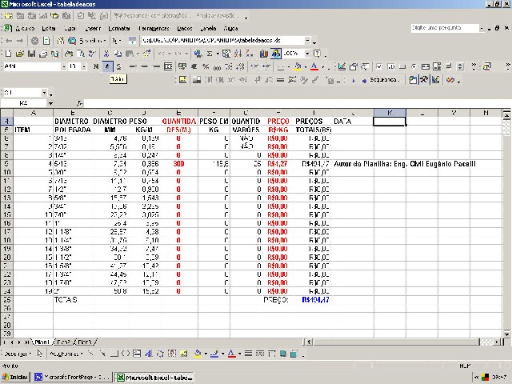The image size is (512, 384).
Task: Click the formula bar function (fx) button
Action: pyautogui.click(x=80, y=103)
